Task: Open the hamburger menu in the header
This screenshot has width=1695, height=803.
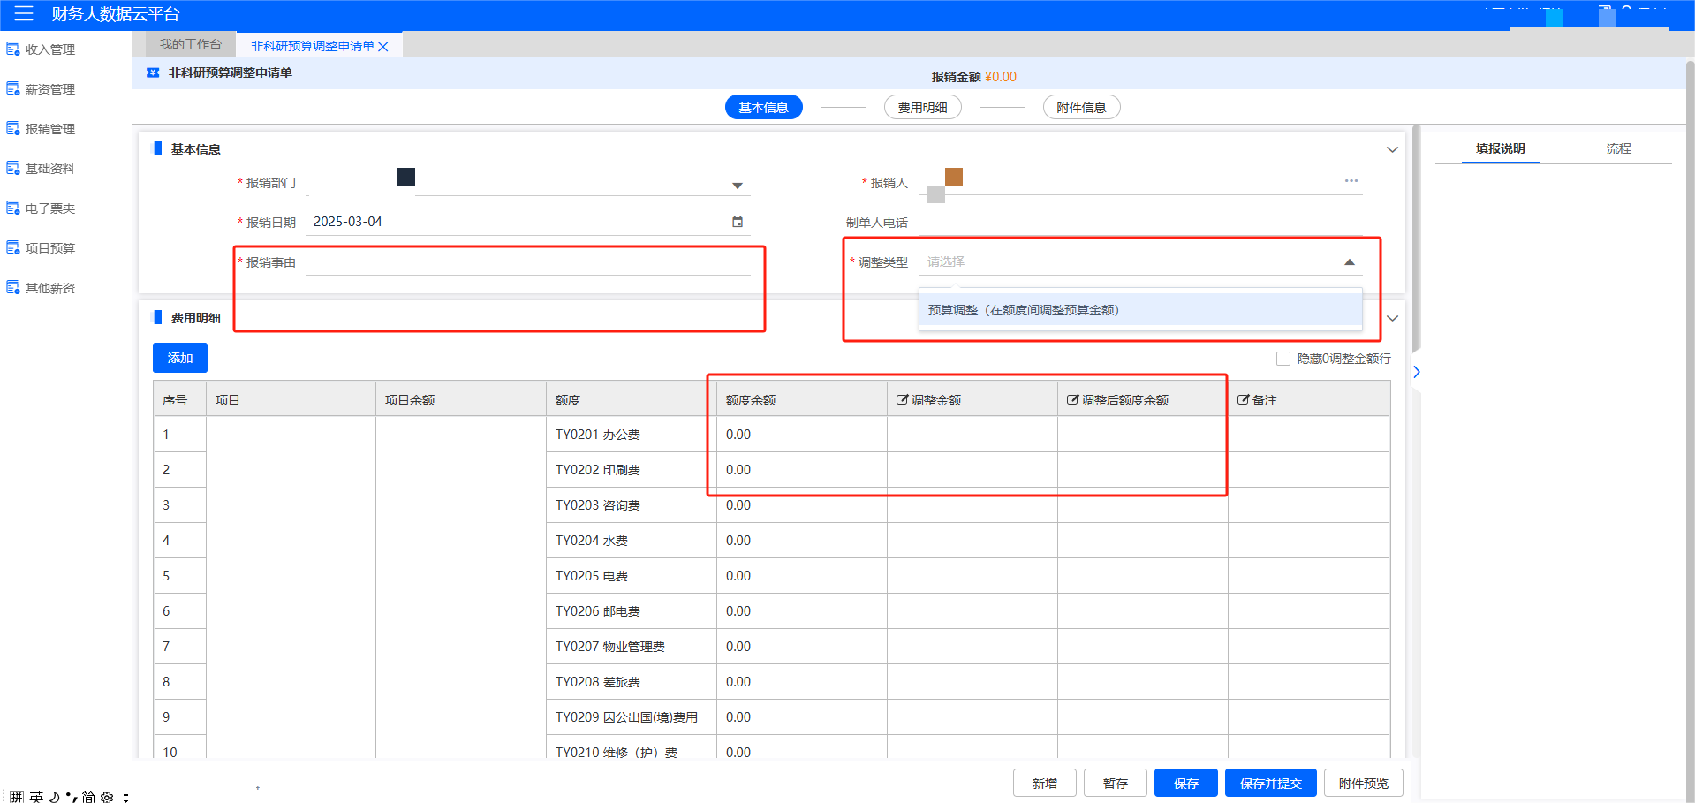Action: click(24, 14)
